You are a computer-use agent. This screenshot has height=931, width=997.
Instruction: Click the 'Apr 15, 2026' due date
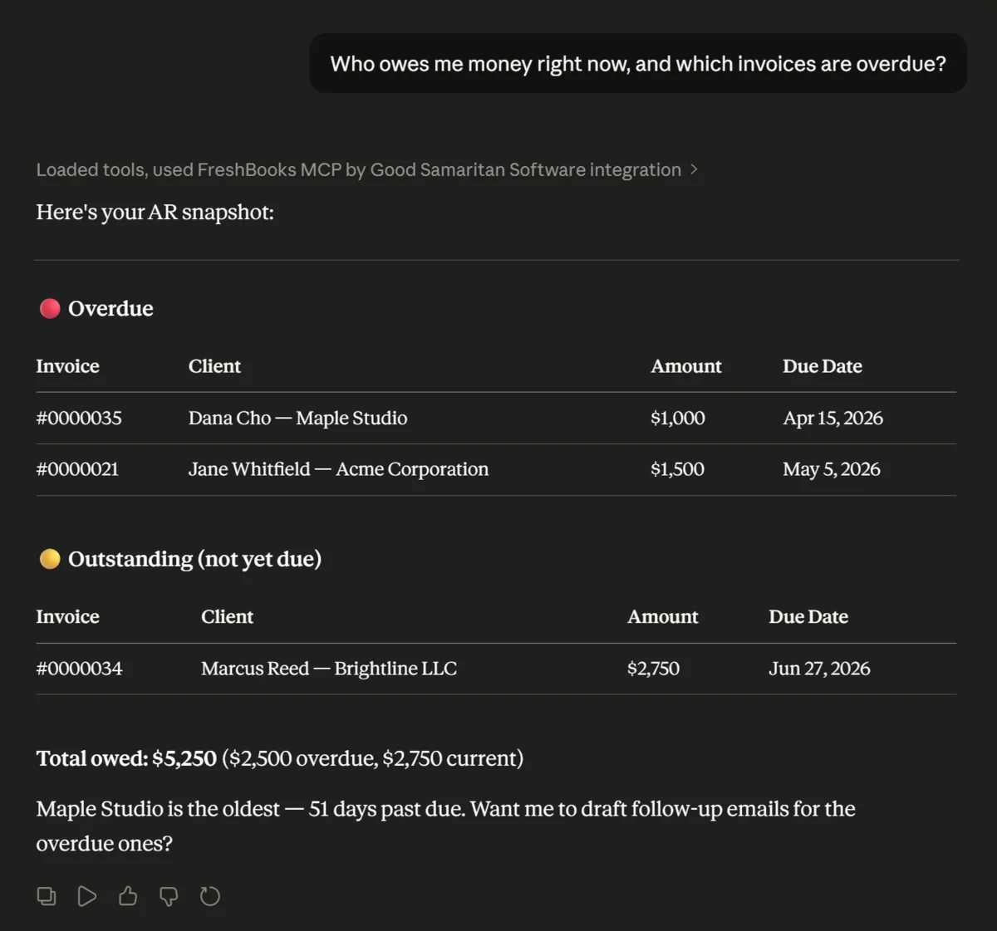[832, 418]
